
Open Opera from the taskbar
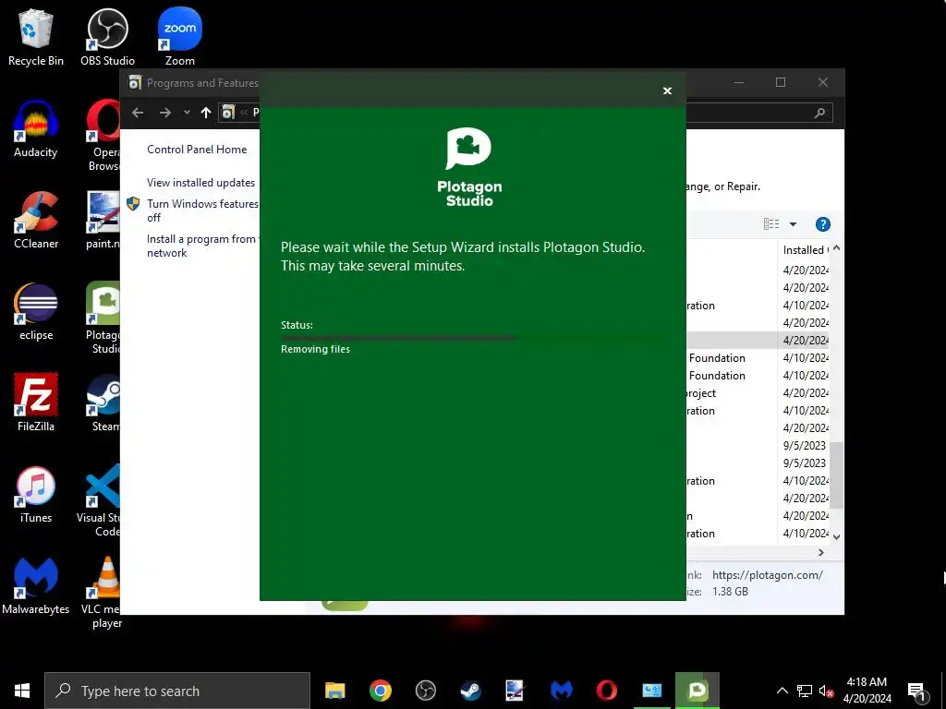[606, 691]
